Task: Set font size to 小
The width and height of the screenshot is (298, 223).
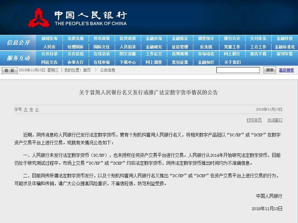Action: 37,109
